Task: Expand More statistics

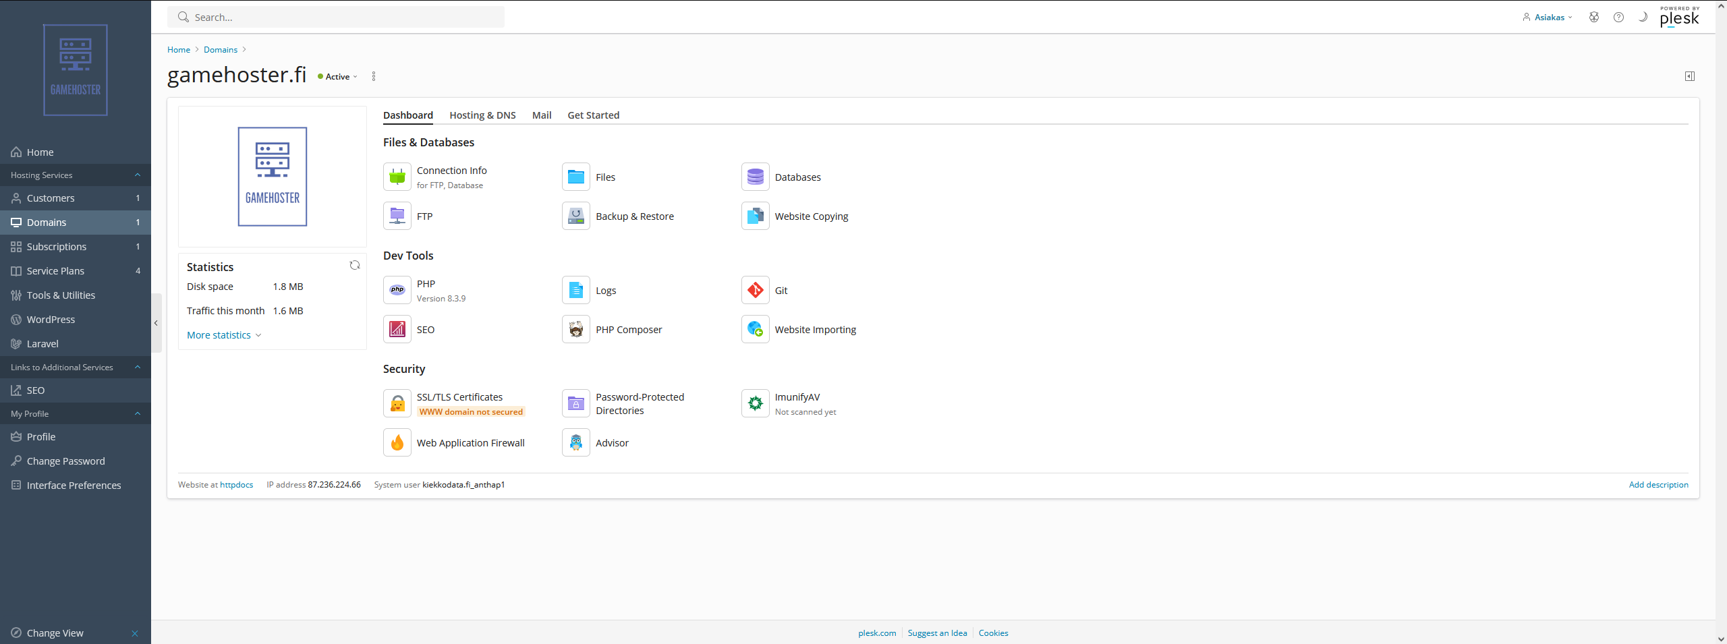Action: (224, 335)
